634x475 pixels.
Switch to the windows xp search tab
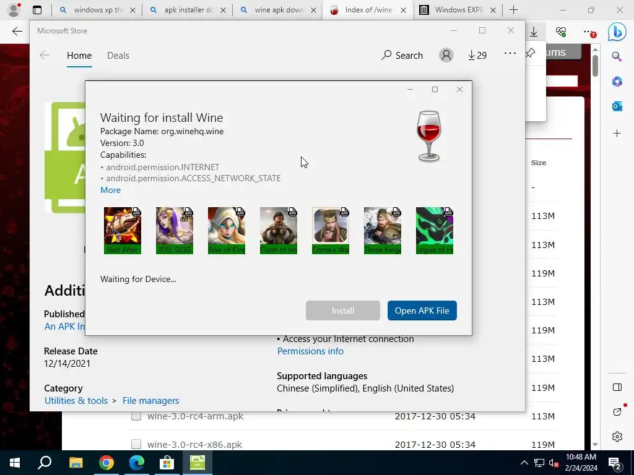pyautogui.click(x=97, y=10)
